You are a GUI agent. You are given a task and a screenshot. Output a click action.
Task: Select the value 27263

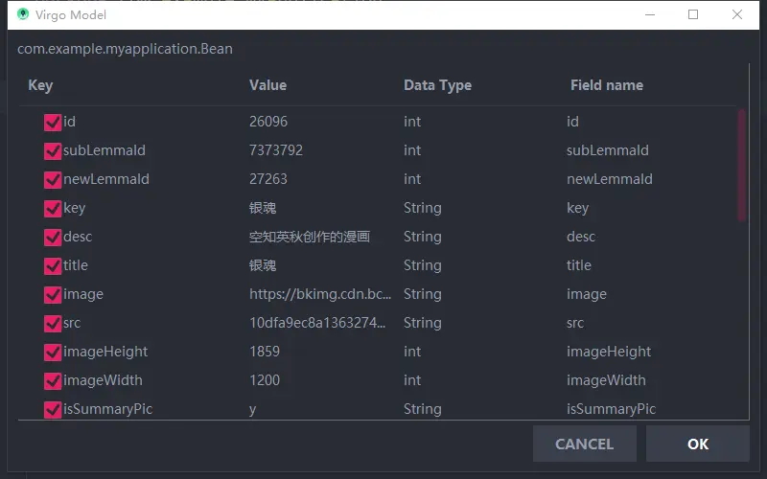[x=268, y=179]
